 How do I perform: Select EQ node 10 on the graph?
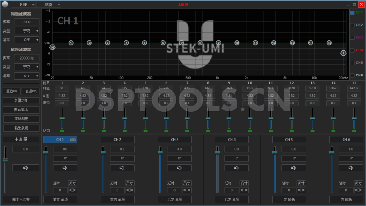coord(237,43)
